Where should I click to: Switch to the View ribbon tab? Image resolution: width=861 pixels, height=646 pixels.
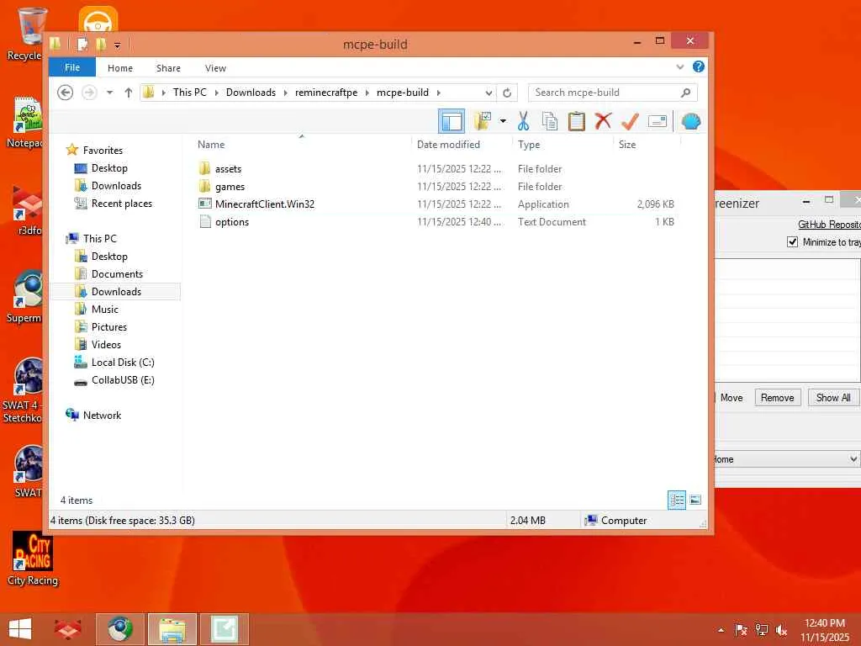tap(215, 68)
